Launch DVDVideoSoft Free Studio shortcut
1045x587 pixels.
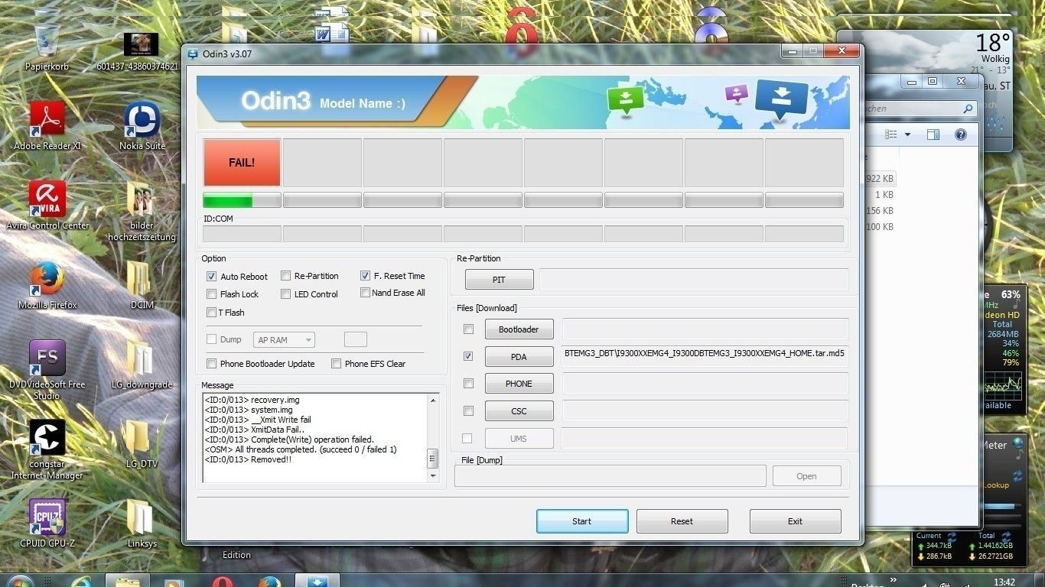pyautogui.click(x=47, y=370)
